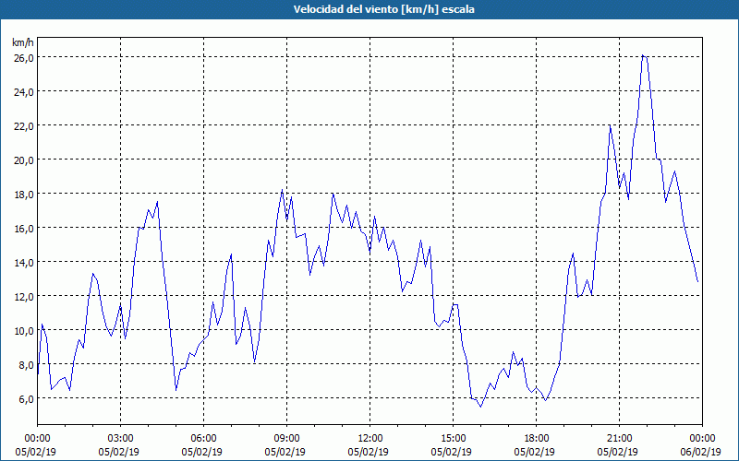Click the 'km/h' unit label
Screen dimensions: 739x461
pyautogui.click(x=22, y=42)
